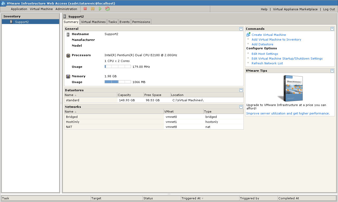The height and width of the screenshot is (202, 338).
Task: Click the Triggered by column header
Action: pyautogui.click(x=259, y=198)
